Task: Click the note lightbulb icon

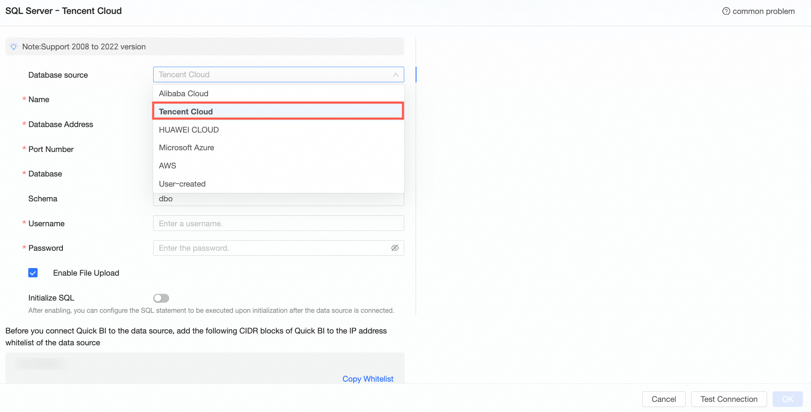Action: (14, 46)
